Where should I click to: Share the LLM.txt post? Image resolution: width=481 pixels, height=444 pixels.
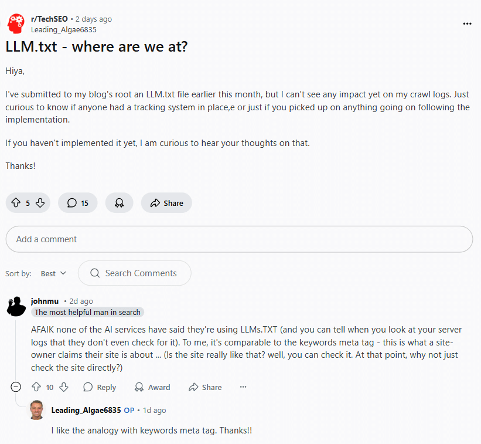[166, 203]
